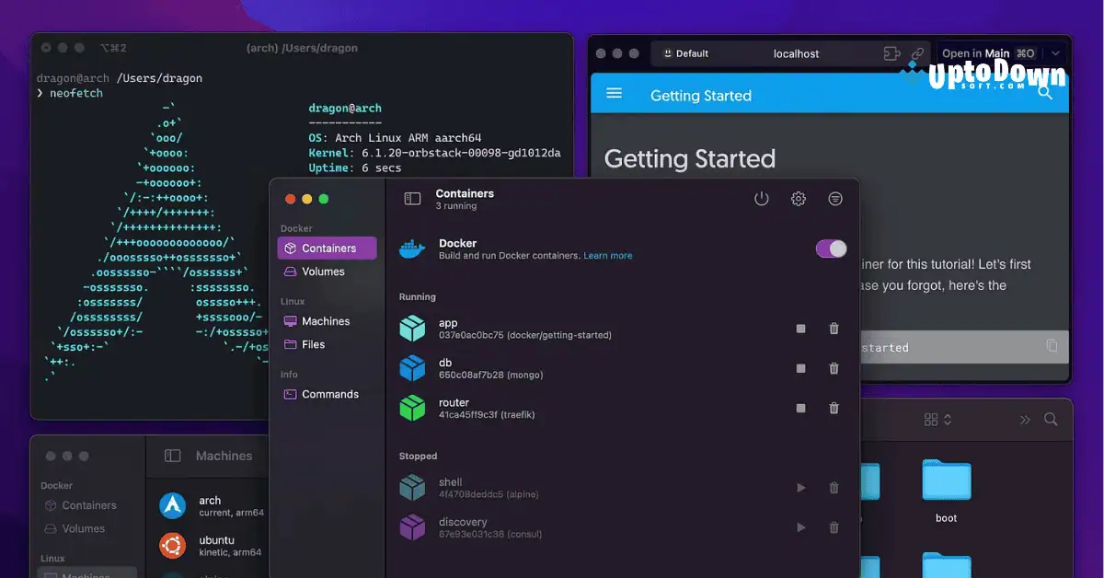Screen dimensions: 1104x578
Task: Open the Containers section in OrbStack sidebar
Action: click(x=327, y=248)
